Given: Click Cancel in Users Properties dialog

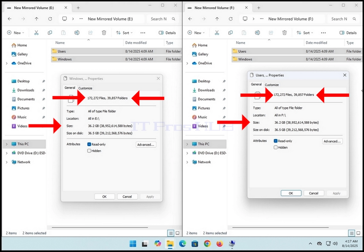Looking at the screenshot, I should 314,193.
